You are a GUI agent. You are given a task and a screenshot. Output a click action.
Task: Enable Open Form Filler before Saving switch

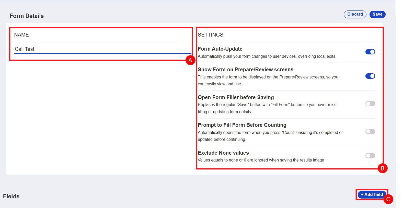(x=370, y=104)
